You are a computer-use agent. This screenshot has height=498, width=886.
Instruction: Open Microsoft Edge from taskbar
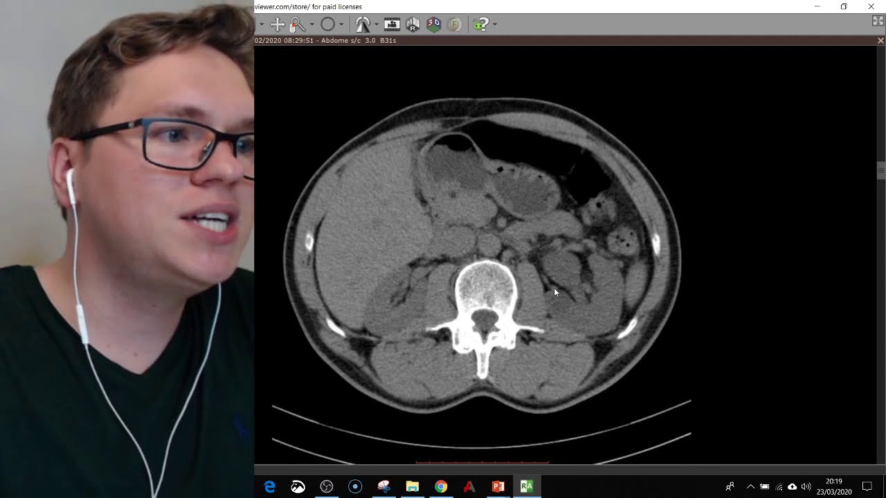pyautogui.click(x=270, y=487)
